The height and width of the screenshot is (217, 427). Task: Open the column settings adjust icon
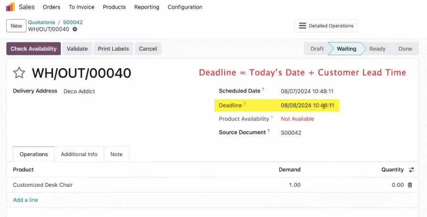point(411,170)
